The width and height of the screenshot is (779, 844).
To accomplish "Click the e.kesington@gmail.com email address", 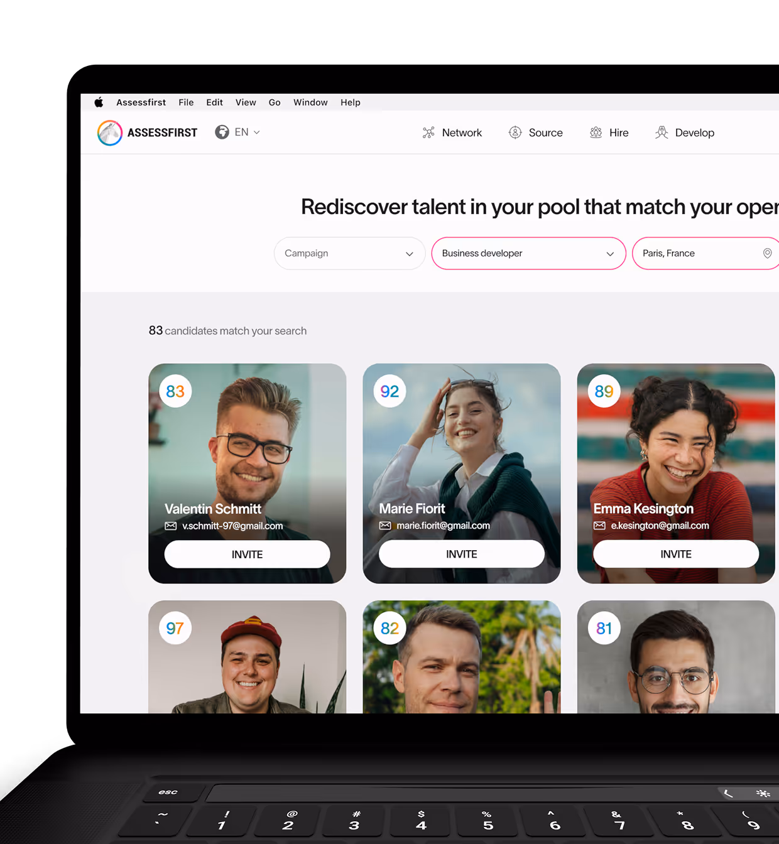I will [x=660, y=526].
